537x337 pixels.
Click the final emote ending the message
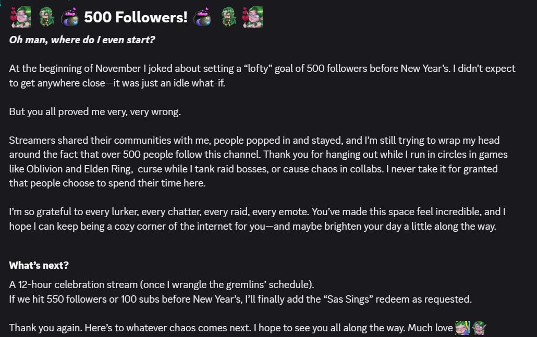(x=479, y=328)
